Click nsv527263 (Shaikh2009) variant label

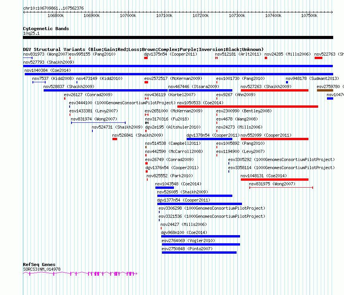pos(266,86)
